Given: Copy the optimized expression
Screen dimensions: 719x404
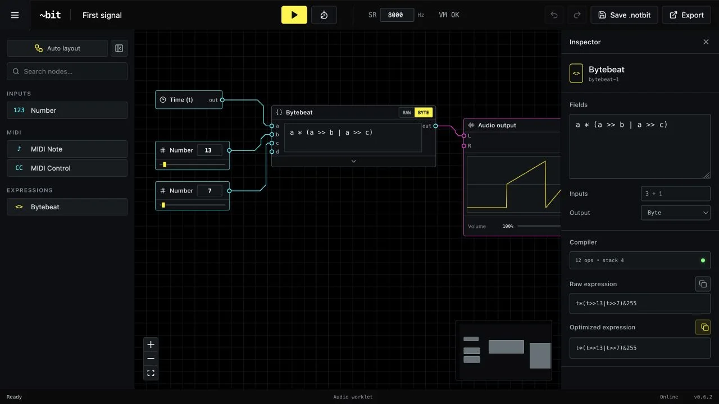Looking at the screenshot, I should click(703, 327).
